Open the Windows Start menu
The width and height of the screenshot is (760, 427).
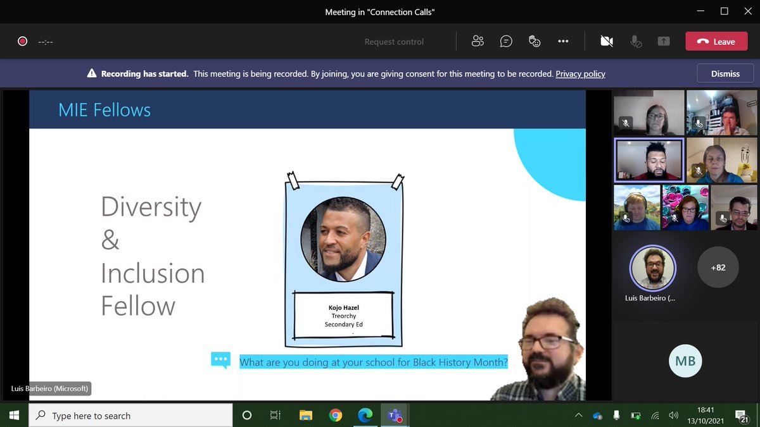pos(15,415)
